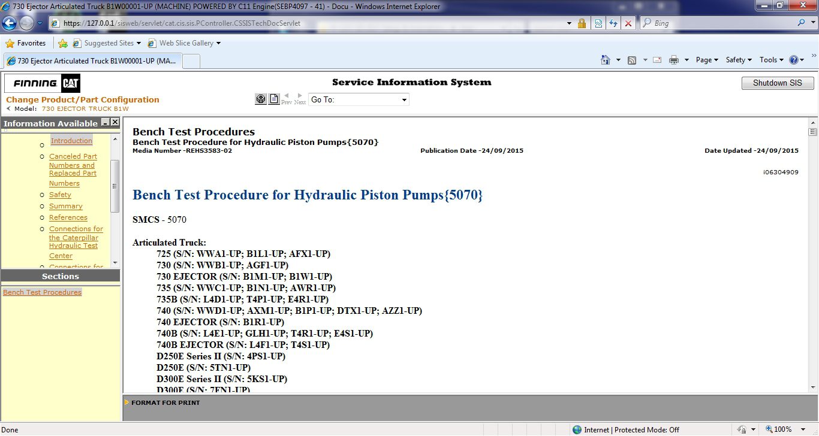Expand the Feeds dropdown arrow
Viewport: 819px width, 436px height.
click(645, 60)
